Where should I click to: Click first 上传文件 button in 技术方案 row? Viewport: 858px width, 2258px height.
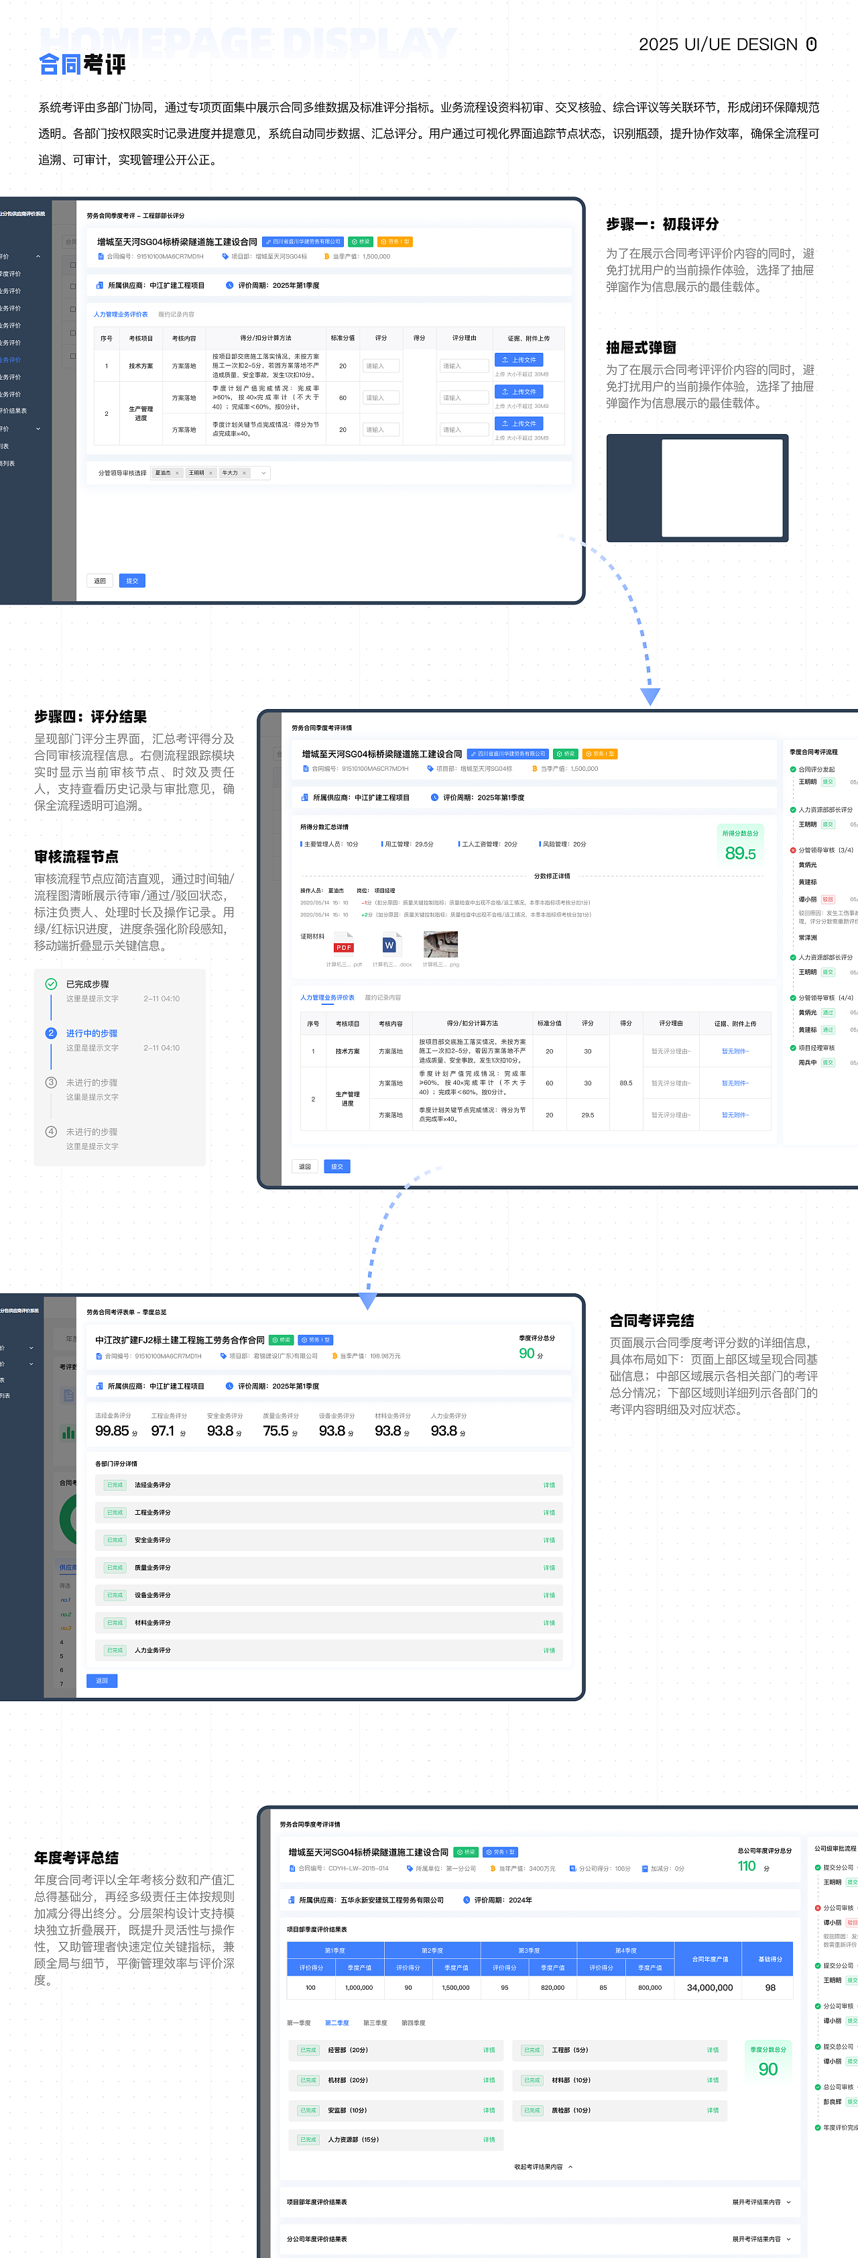pyautogui.click(x=518, y=360)
